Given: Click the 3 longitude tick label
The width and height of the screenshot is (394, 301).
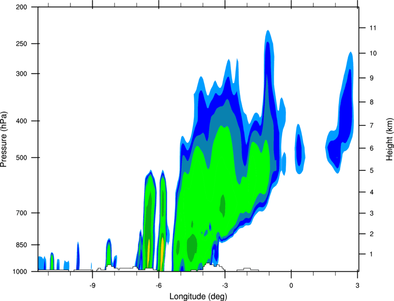Looking at the screenshot, I should pos(357,285).
